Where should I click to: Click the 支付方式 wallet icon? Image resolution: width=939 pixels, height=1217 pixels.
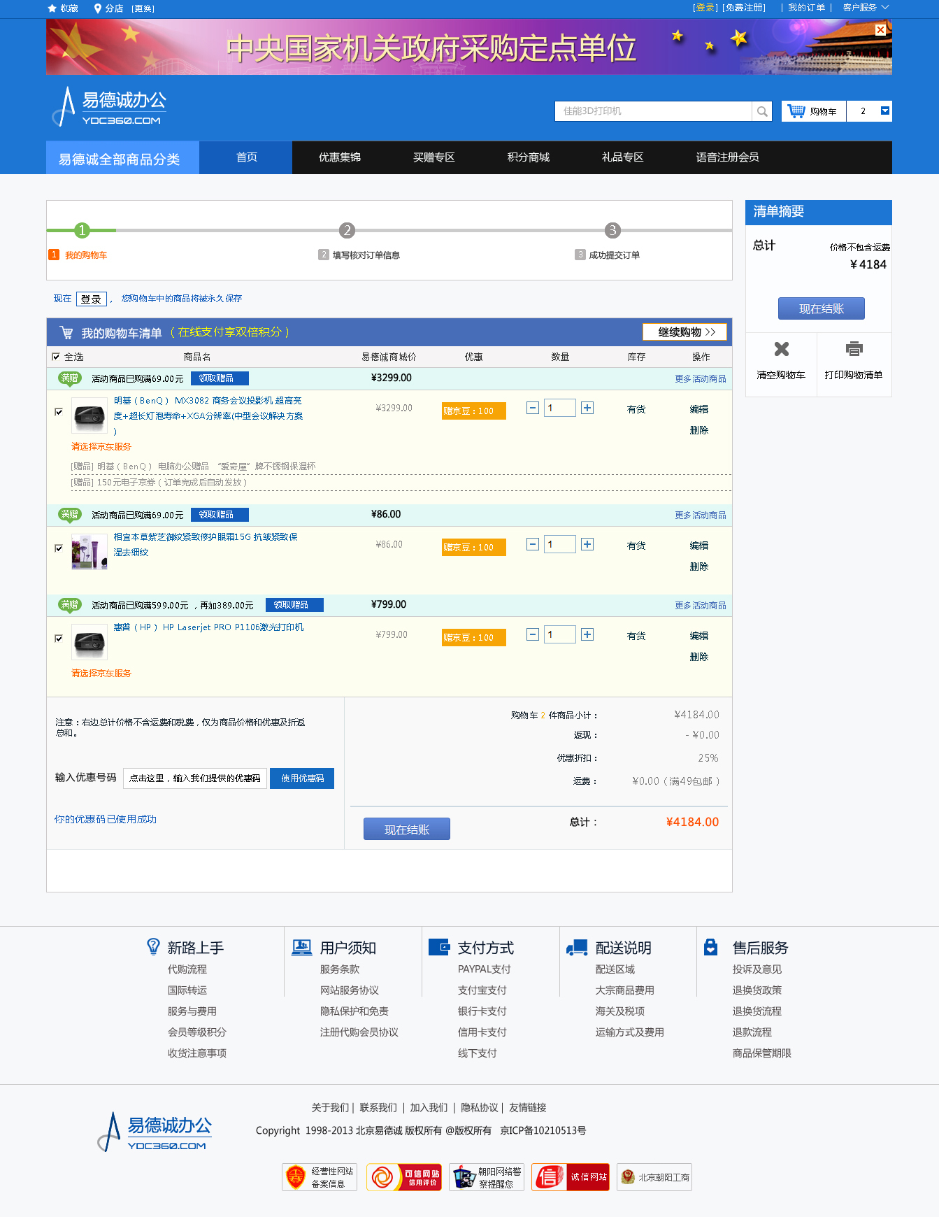pyautogui.click(x=439, y=948)
